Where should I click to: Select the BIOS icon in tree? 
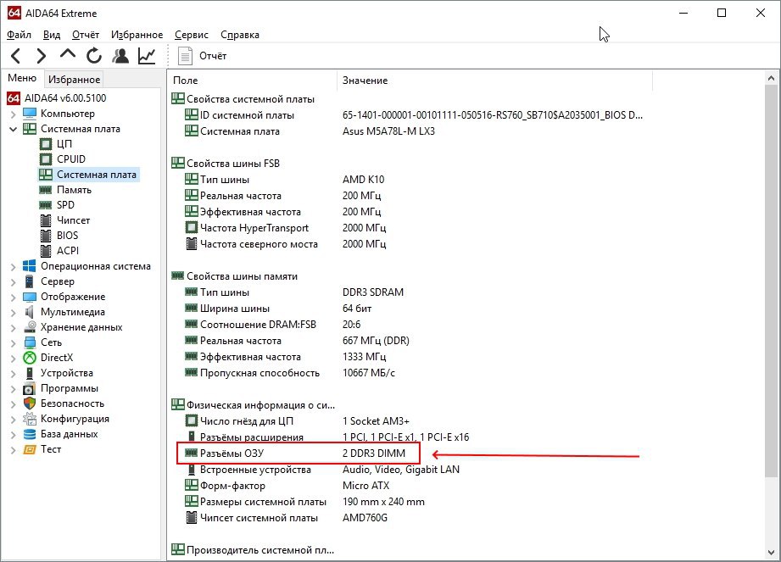[45, 236]
